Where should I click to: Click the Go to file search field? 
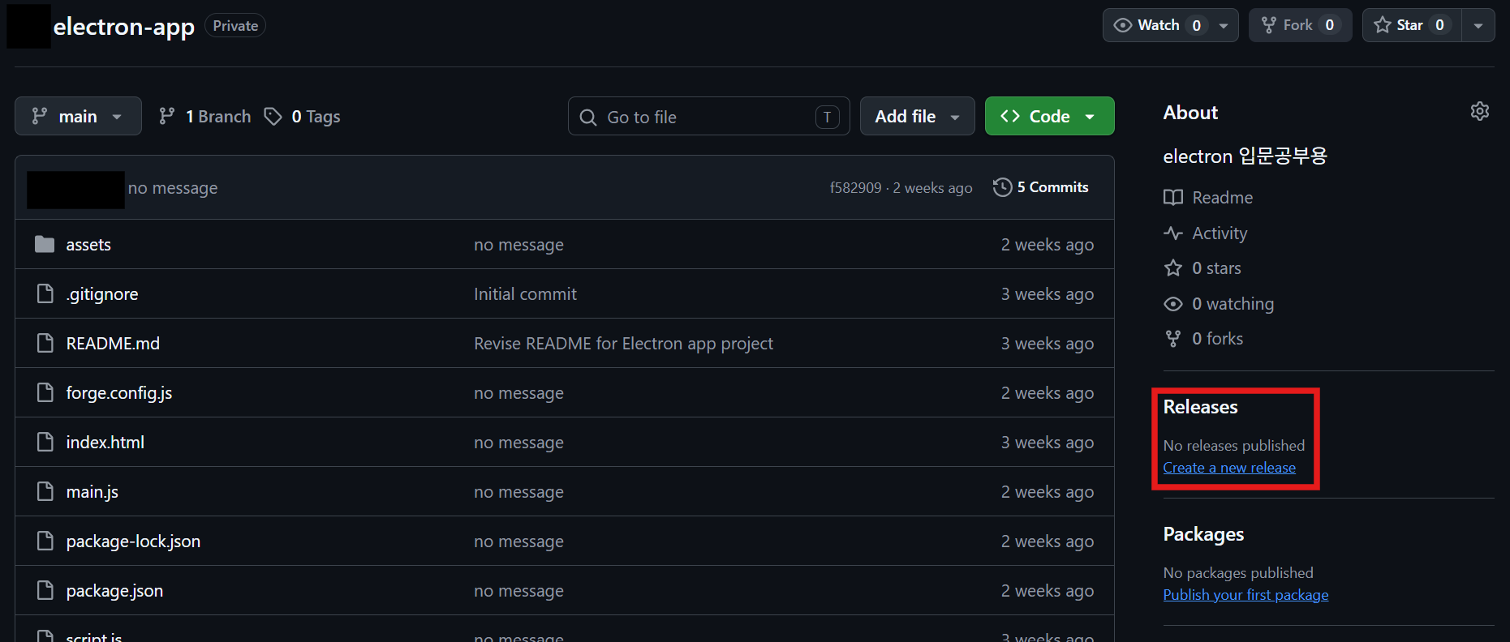point(708,116)
